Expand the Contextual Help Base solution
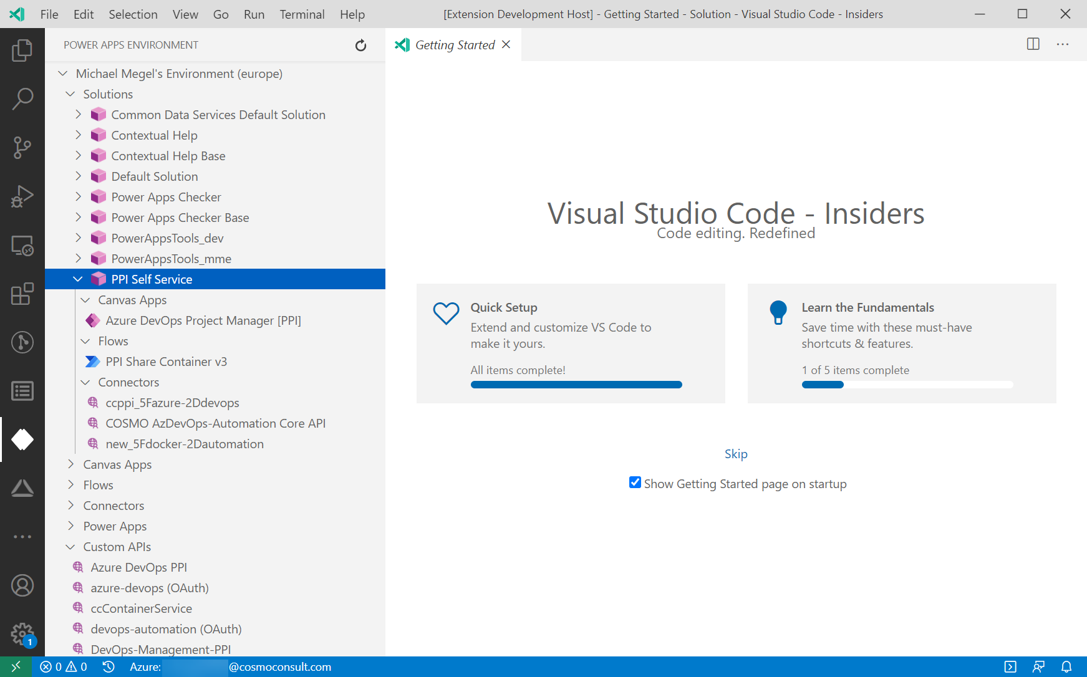Screen dimensions: 1087x677 click(78, 156)
